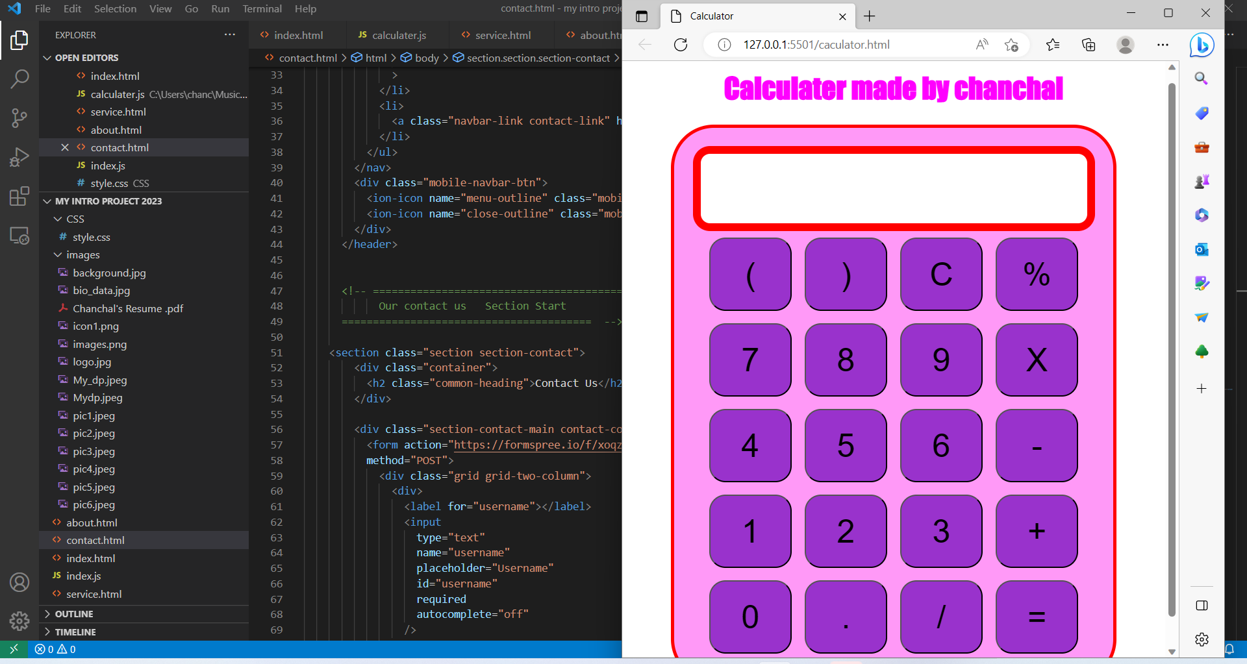1247x664 pixels.
Task: Collapse the CSS folder
Action: coord(75,219)
